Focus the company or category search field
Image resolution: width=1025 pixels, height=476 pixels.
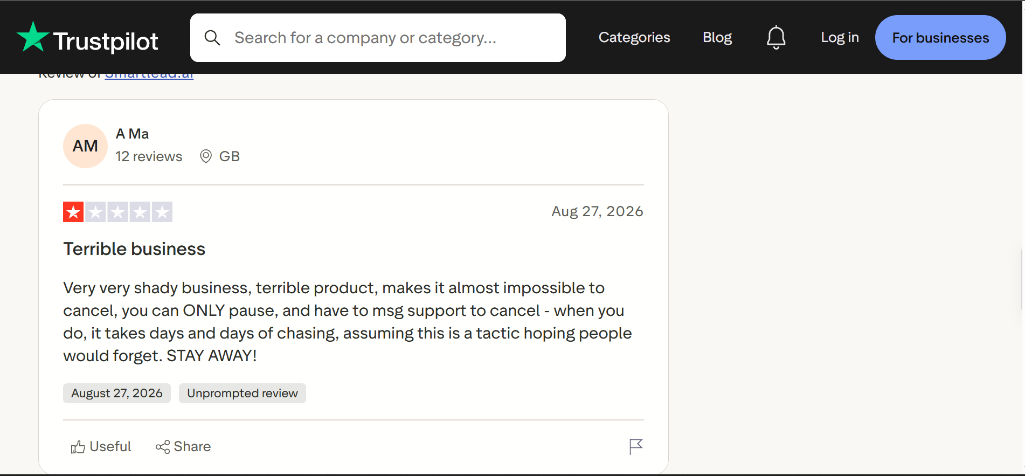[x=378, y=38]
